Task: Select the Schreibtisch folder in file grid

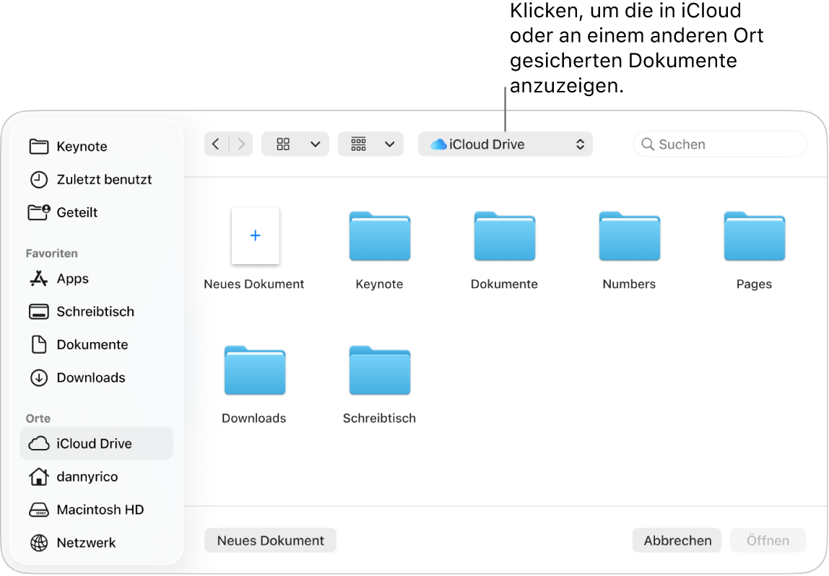Action: pyautogui.click(x=380, y=370)
